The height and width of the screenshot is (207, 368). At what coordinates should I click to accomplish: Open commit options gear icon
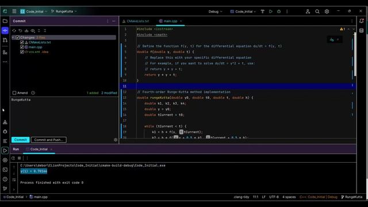pyautogui.click(x=116, y=140)
